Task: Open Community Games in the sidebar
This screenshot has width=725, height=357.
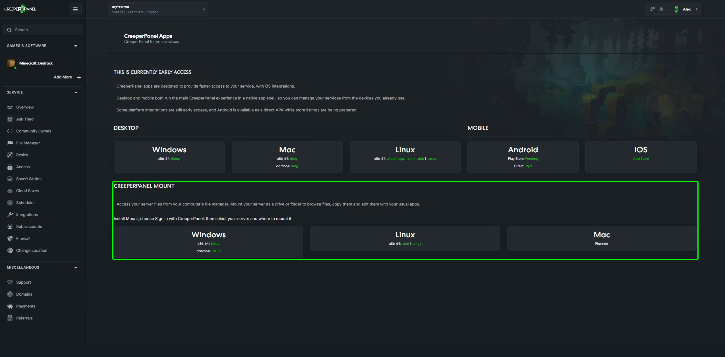Action: [34, 131]
